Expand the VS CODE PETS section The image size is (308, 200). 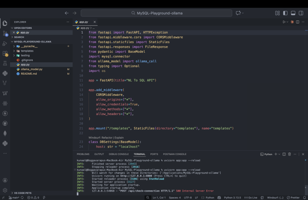coord(22,193)
